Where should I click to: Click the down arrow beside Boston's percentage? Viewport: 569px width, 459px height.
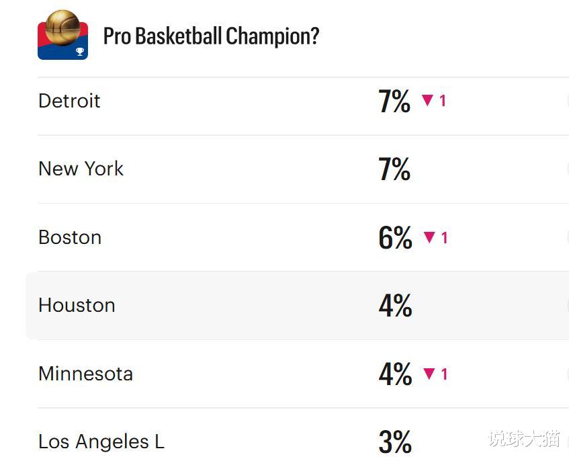429,237
